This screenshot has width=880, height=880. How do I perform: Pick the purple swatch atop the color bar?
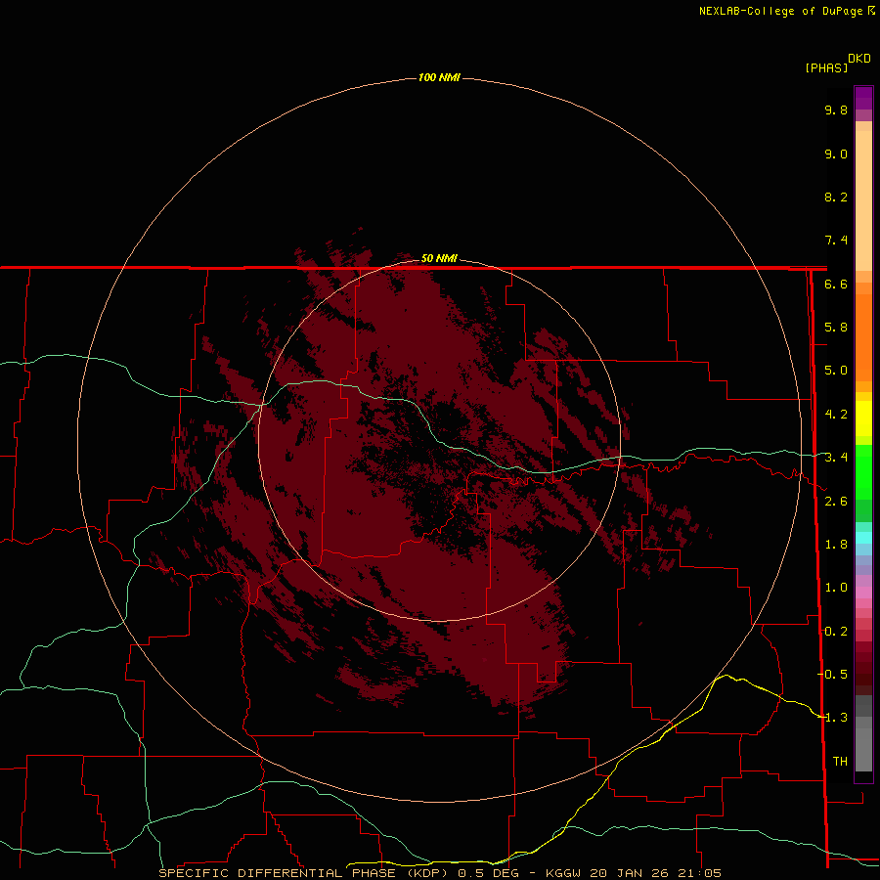[863, 98]
